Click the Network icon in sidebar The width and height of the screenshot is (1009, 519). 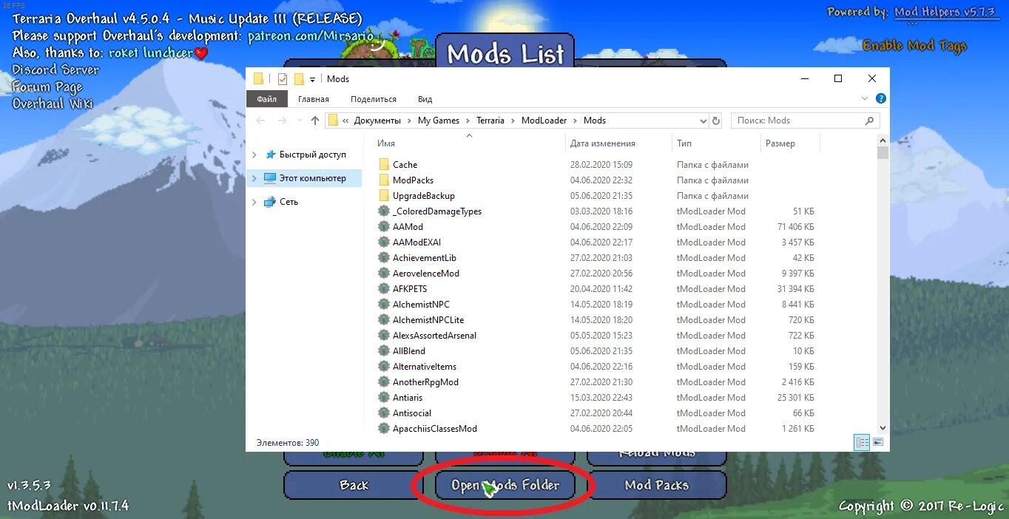[x=269, y=202]
